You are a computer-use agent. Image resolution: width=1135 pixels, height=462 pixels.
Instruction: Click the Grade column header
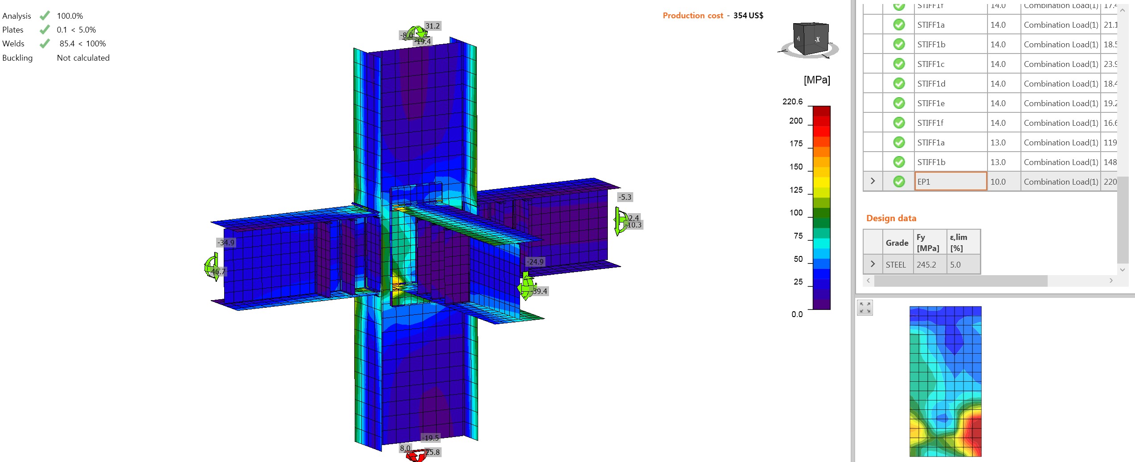(x=897, y=243)
